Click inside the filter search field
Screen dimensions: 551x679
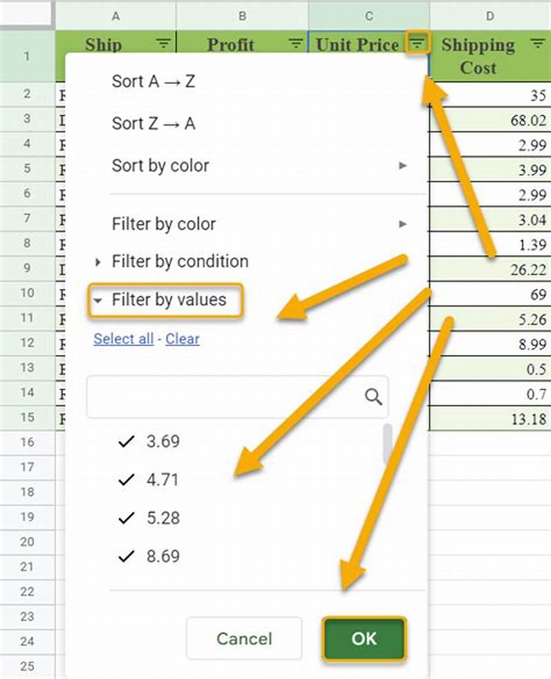(x=227, y=396)
